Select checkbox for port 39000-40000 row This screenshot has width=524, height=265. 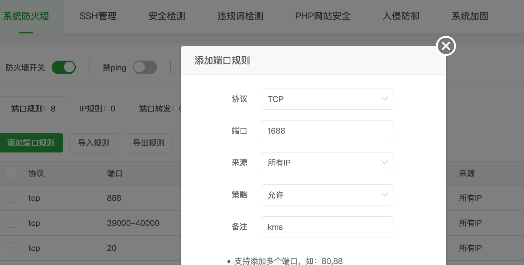pos(11,223)
